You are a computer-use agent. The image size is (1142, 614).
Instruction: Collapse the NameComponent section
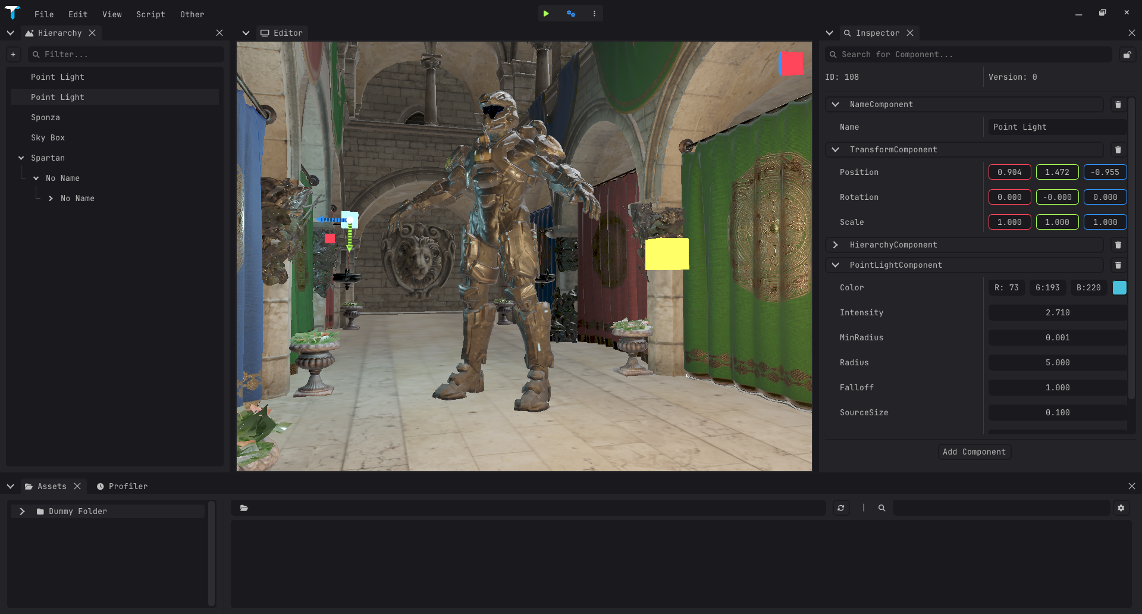coord(835,105)
